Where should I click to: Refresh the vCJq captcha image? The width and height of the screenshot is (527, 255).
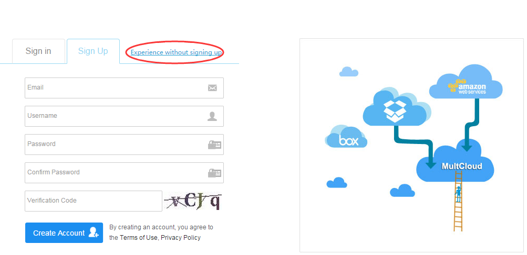(x=193, y=201)
